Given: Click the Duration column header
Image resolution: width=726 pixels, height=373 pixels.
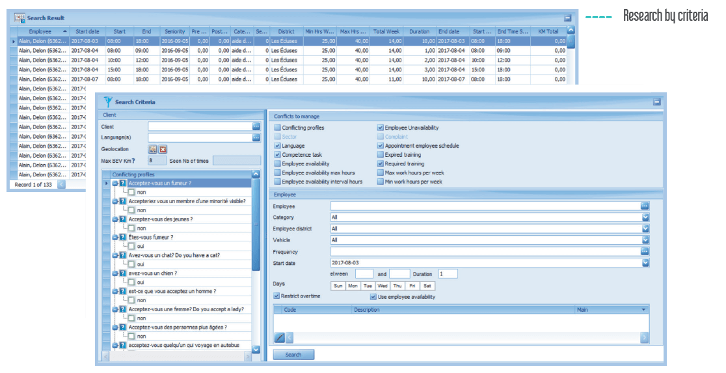Looking at the screenshot, I should pos(419,31).
